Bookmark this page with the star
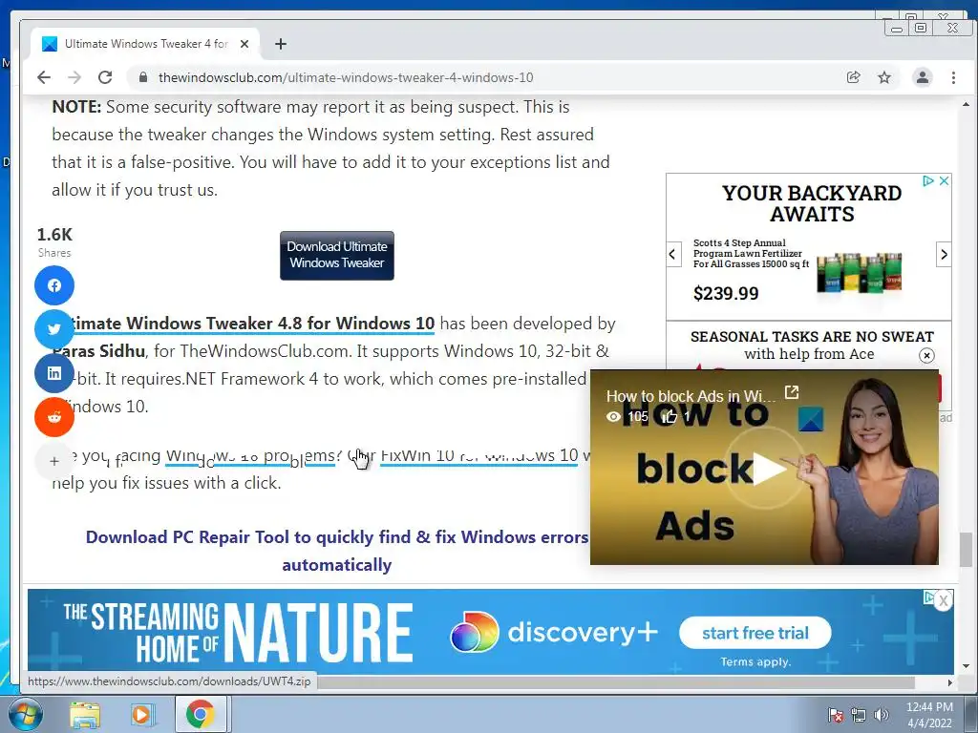Image resolution: width=978 pixels, height=733 pixels. pyautogui.click(x=884, y=77)
